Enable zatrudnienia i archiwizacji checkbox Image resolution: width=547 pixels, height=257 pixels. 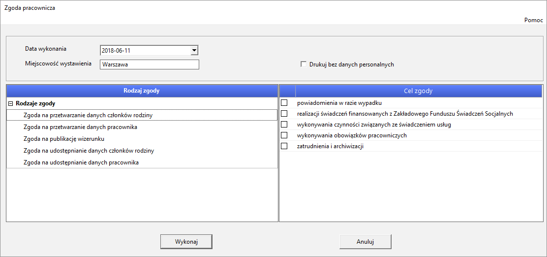(x=284, y=146)
